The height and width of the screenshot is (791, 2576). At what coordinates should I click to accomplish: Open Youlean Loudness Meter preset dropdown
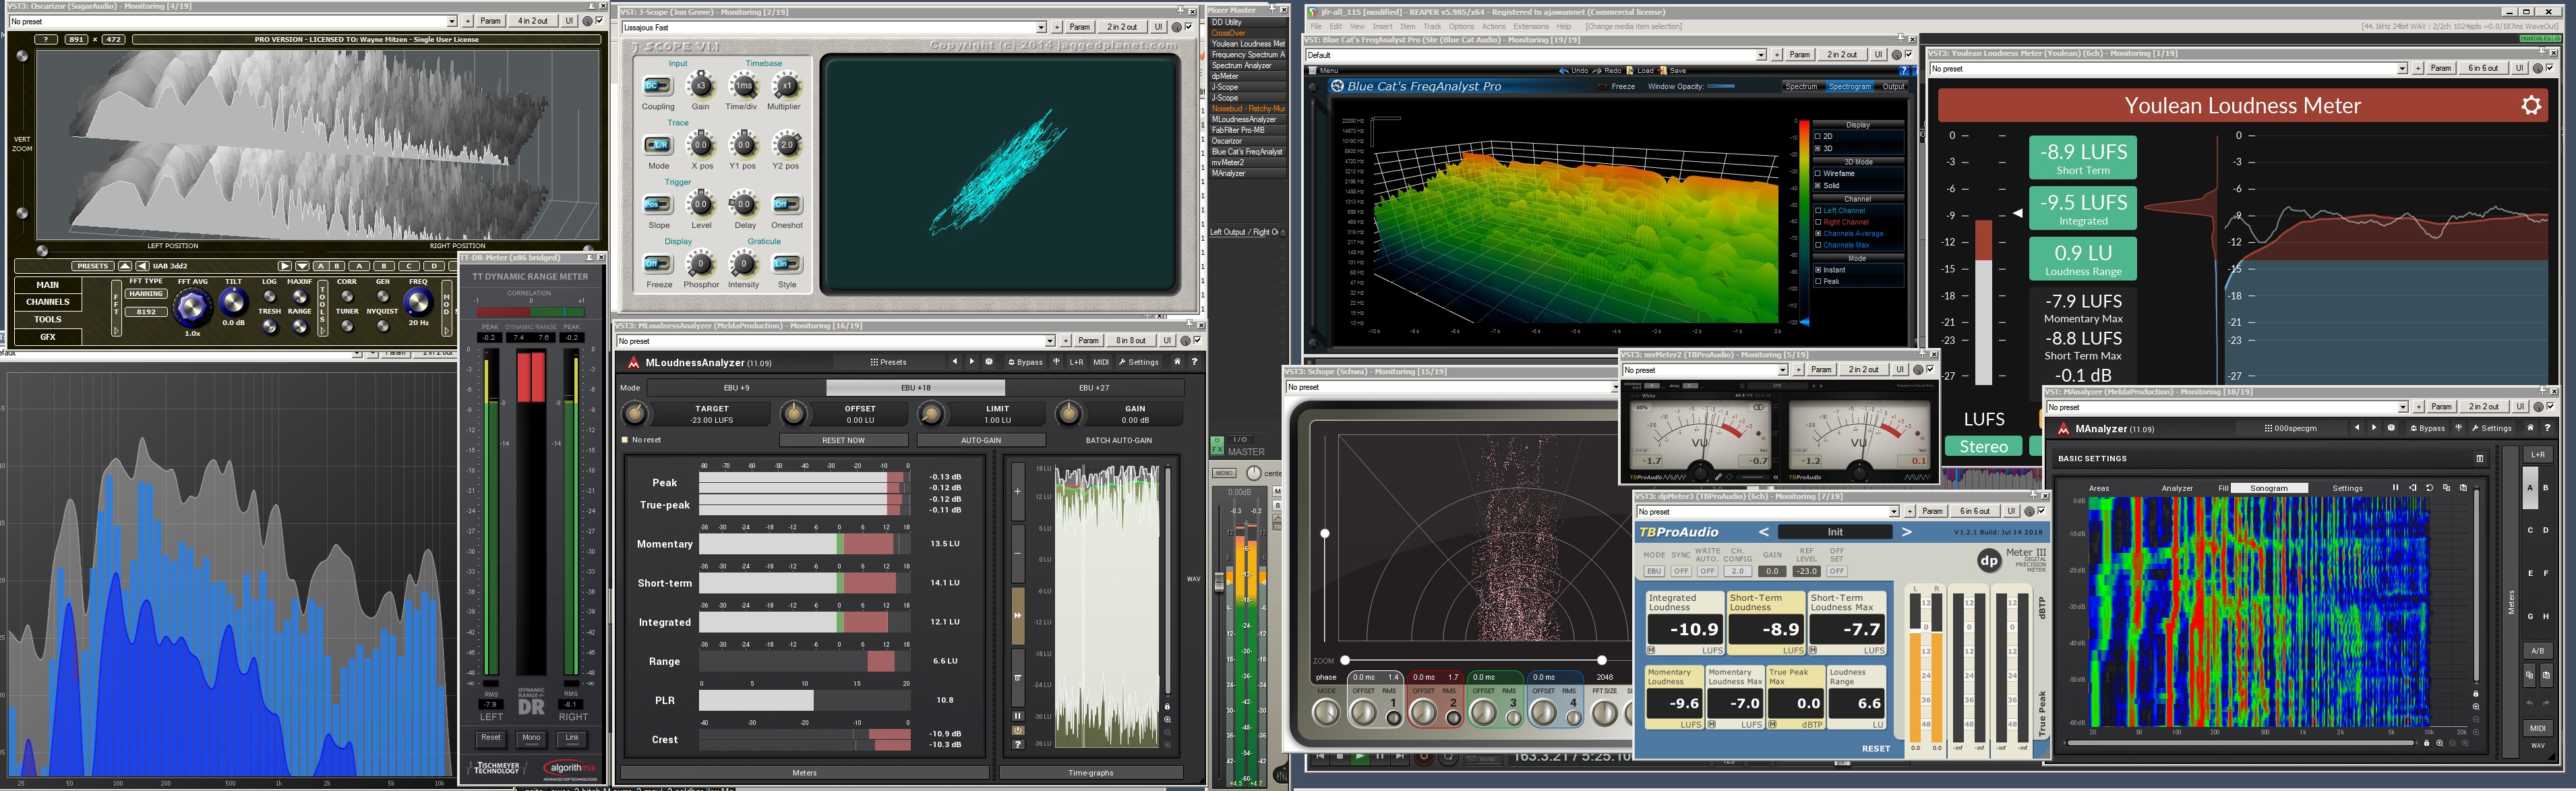[x=2402, y=69]
